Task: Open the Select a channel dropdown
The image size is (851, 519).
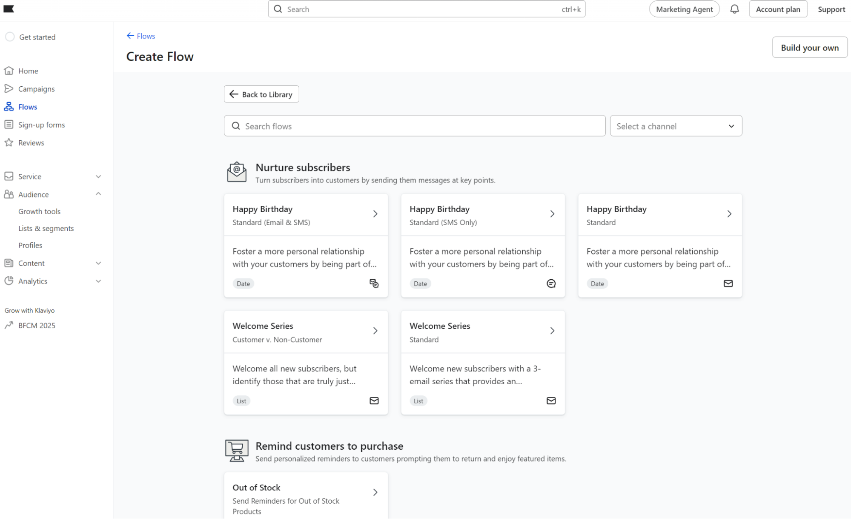Action: click(x=676, y=126)
